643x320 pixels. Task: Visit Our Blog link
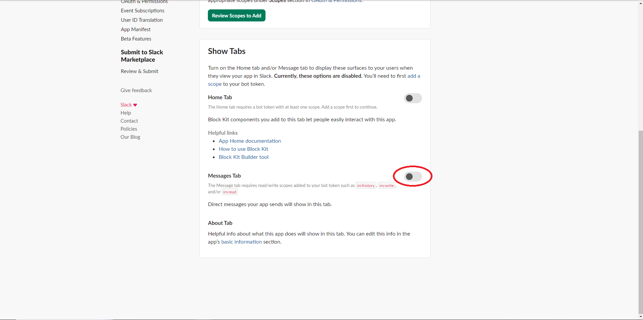[130, 137]
